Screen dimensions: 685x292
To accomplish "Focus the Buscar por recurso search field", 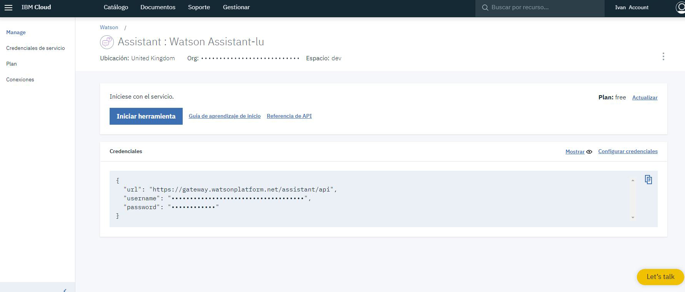I will pos(540,8).
